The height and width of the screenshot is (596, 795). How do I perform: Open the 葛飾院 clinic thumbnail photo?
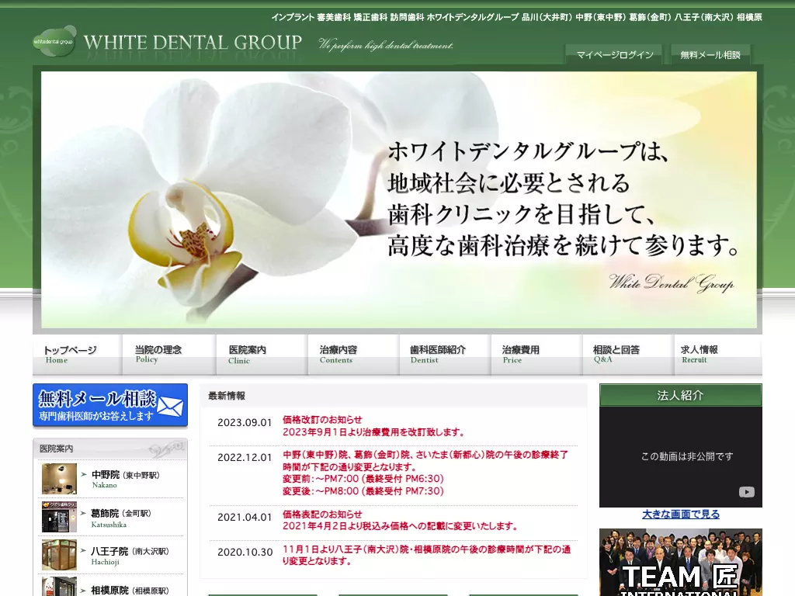(x=59, y=517)
